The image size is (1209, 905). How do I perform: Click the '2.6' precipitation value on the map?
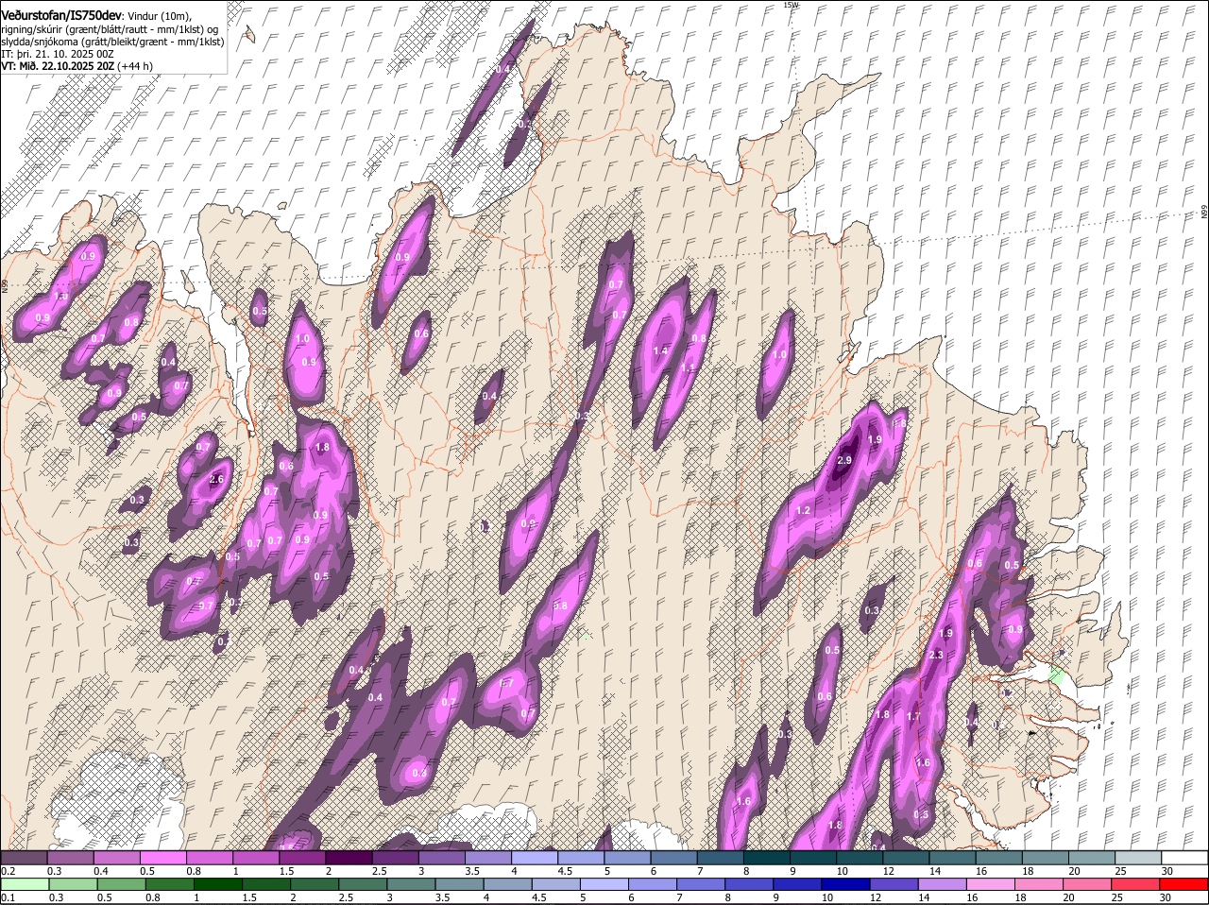[x=216, y=479]
